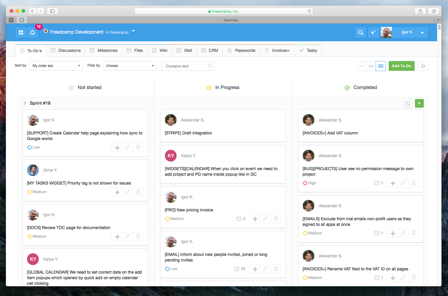Screen dimensions: 448x296
Task: Open the Invoices+ tab
Action: 277,51
